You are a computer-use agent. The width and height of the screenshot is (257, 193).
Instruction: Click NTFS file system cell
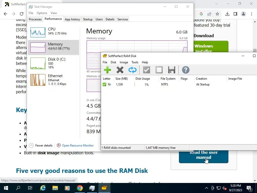(164, 84)
